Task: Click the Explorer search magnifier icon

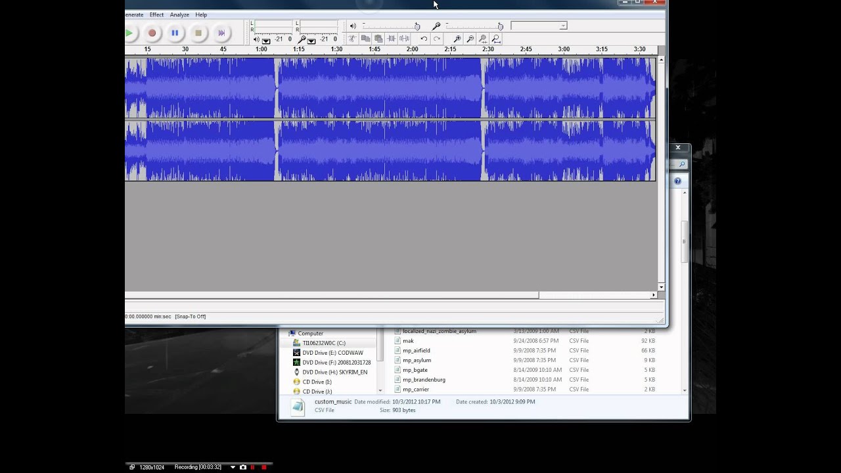Action: [x=681, y=164]
